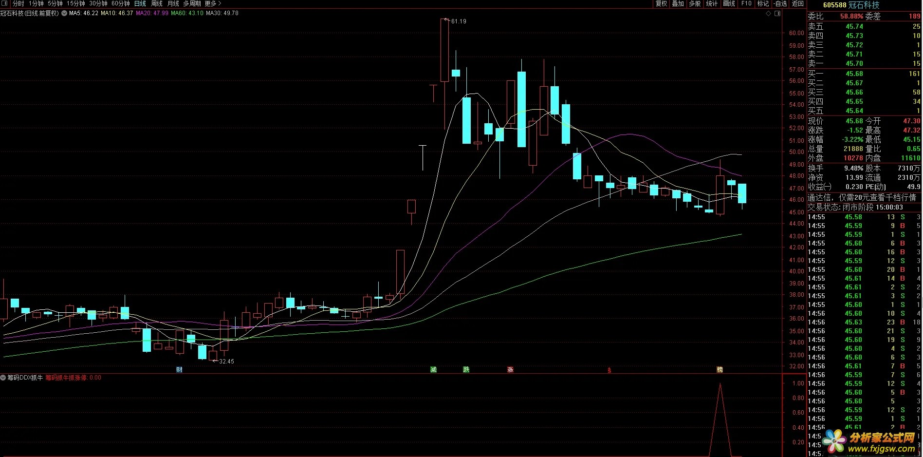This screenshot has width=923, height=457.
Task: Select the 30分钟 period tab
Action: pyautogui.click(x=98, y=3)
